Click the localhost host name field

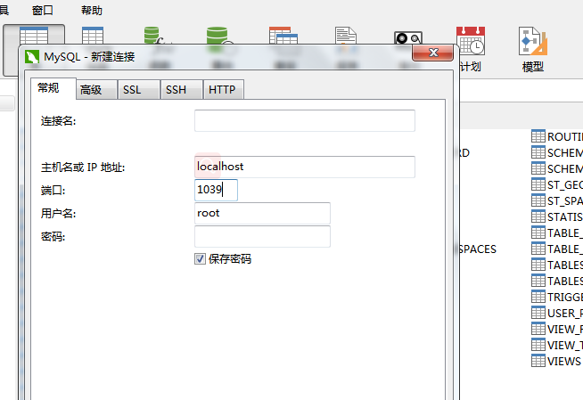click(x=305, y=167)
